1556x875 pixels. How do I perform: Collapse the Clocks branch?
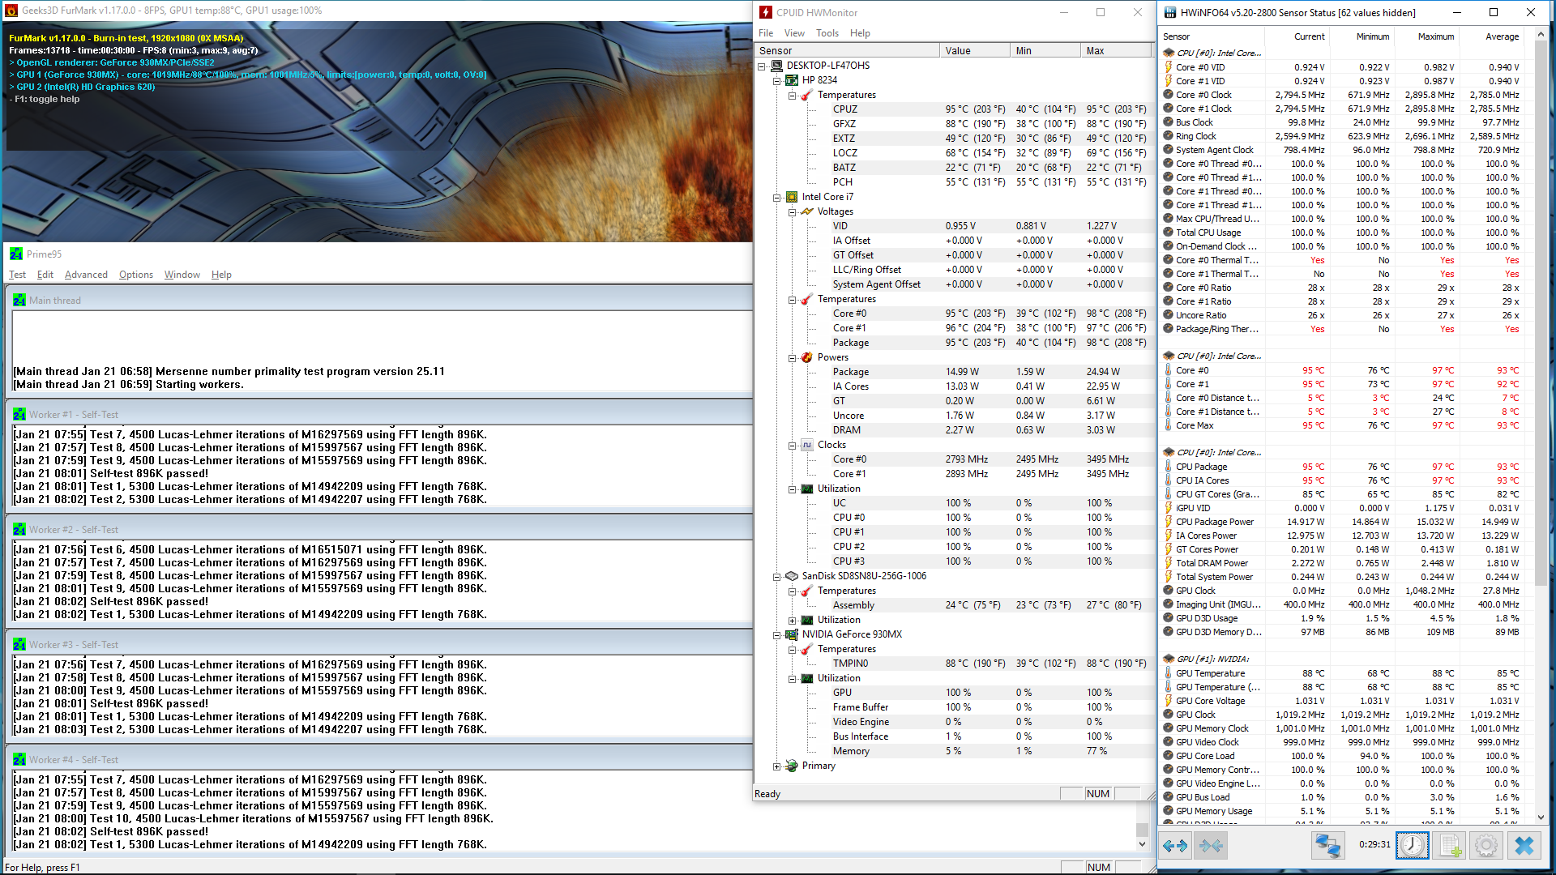tap(792, 446)
